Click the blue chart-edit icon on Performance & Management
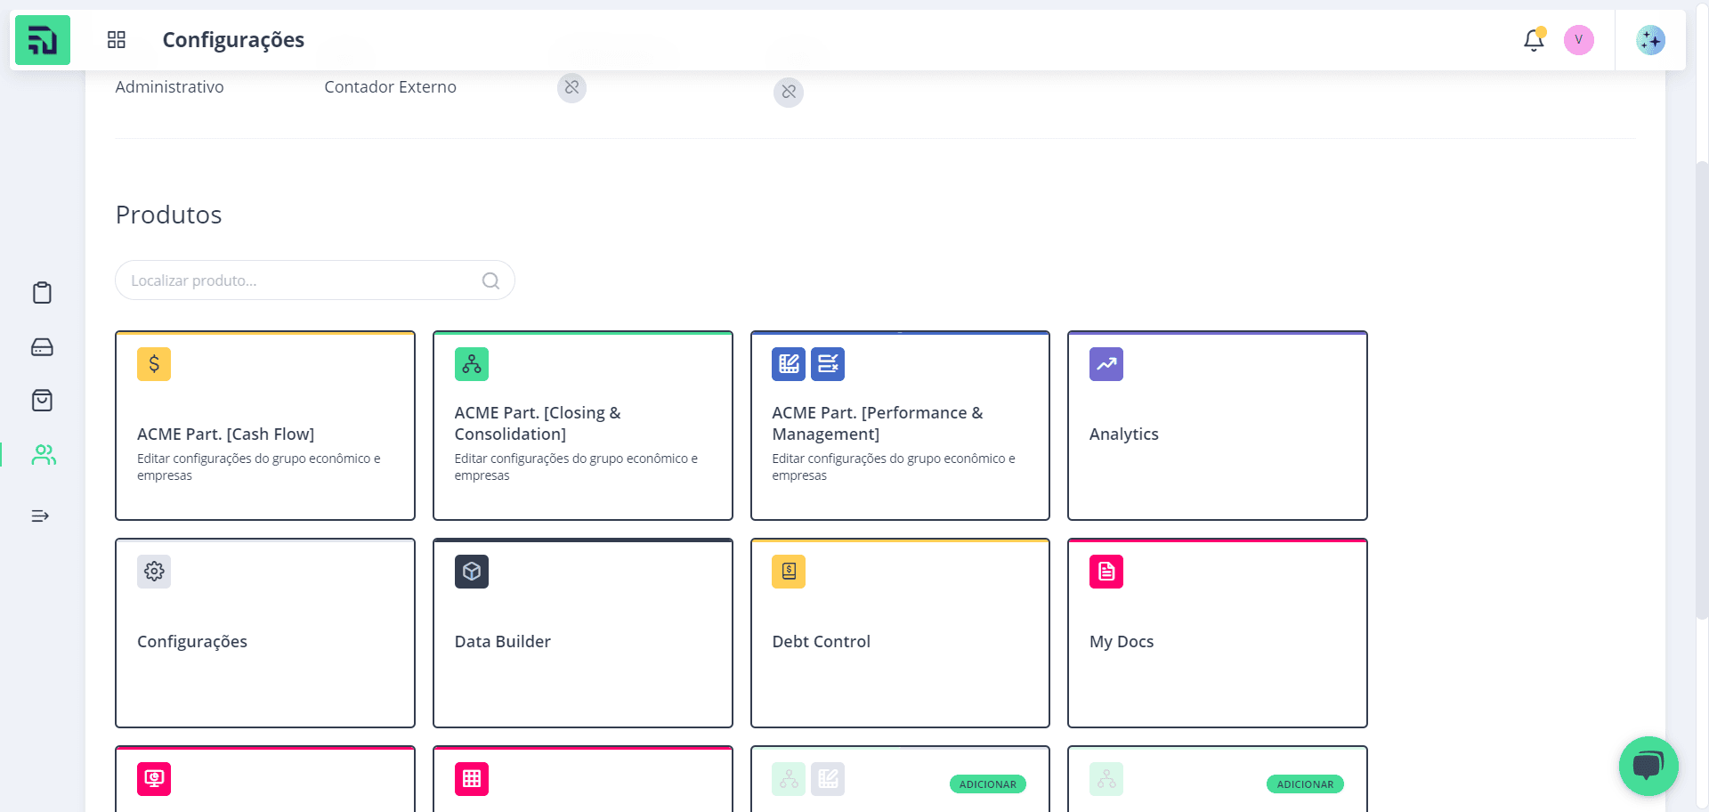 pyautogui.click(x=789, y=364)
